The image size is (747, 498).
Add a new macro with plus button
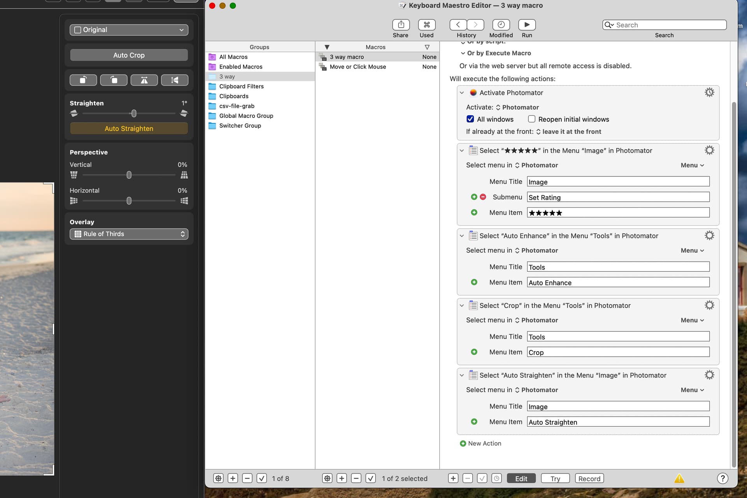(x=342, y=479)
